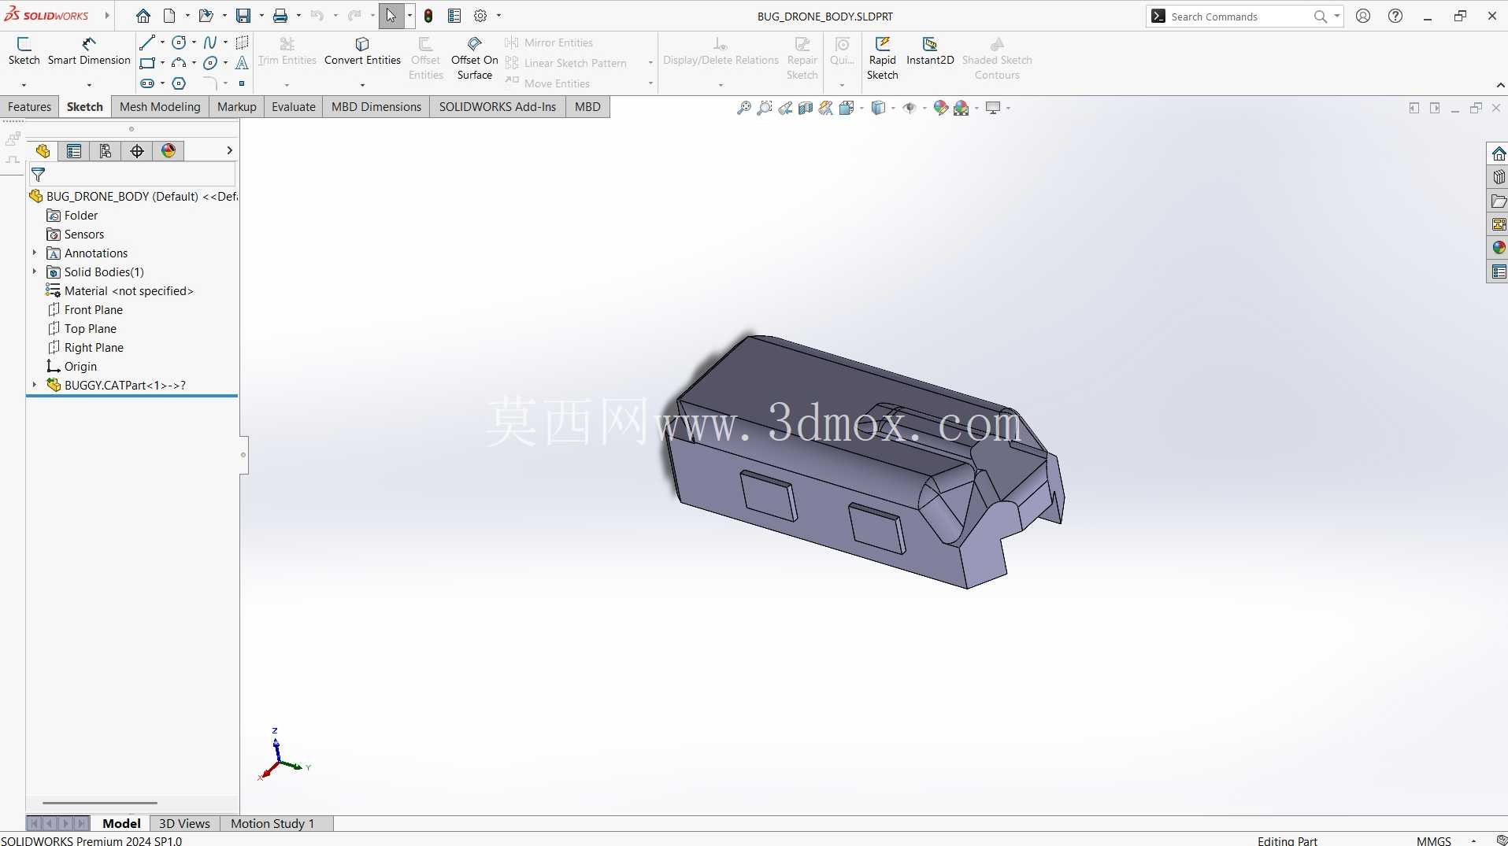
Task: Expand the Annotations tree node
Action: click(x=35, y=253)
